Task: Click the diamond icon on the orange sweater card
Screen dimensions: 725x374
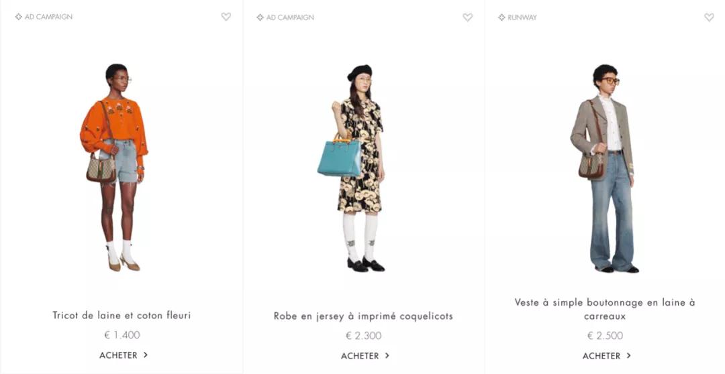Action: (19, 17)
